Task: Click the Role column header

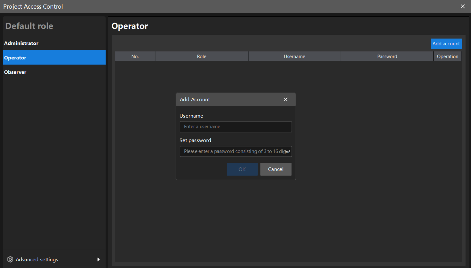Action: click(201, 56)
